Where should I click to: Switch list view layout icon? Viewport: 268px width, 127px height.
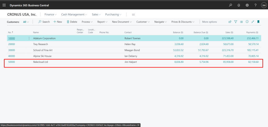tap(241, 22)
